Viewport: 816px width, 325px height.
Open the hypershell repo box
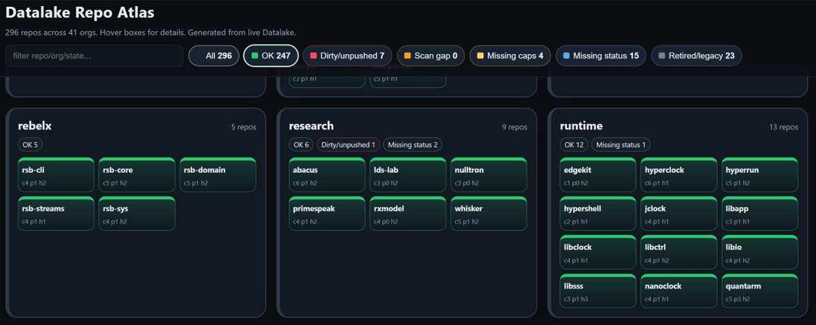click(598, 213)
